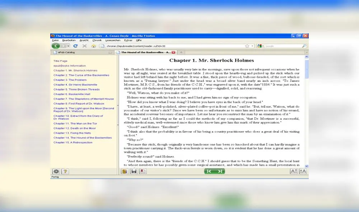Screen dimensions: 359x212
Task: Open the back/forward history dropdown
Action: coord(68,46)
